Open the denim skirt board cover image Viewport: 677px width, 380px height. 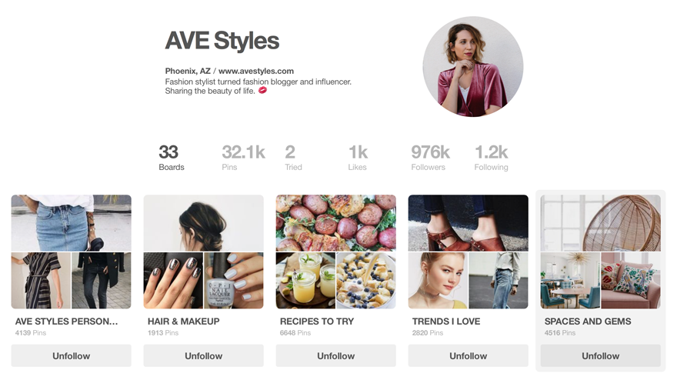click(x=72, y=223)
